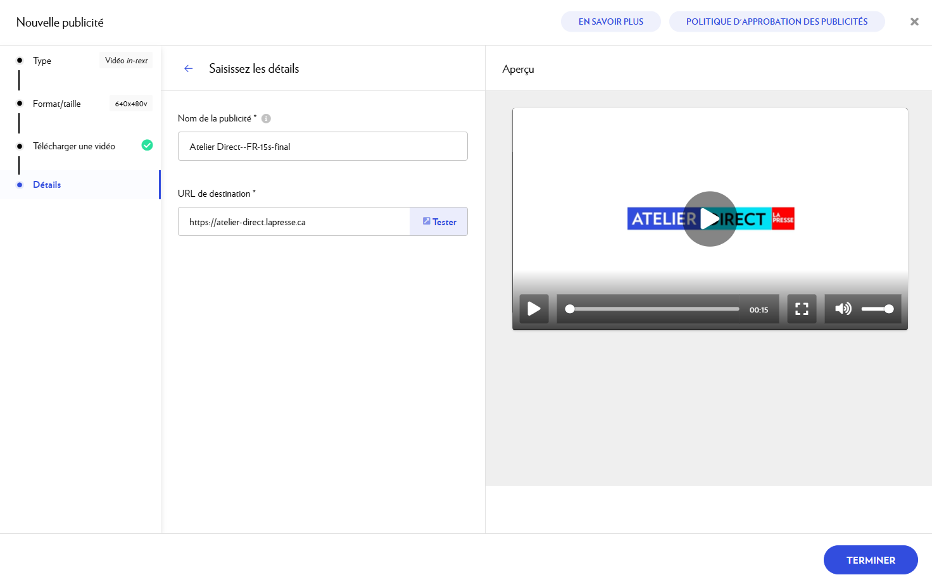932x582 pixels.
Task: Click the Nom de la publicité text field
Action: click(322, 147)
